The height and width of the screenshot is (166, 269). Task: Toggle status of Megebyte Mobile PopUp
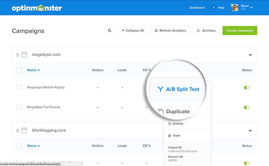pyautogui.click(x=246, y=88)
